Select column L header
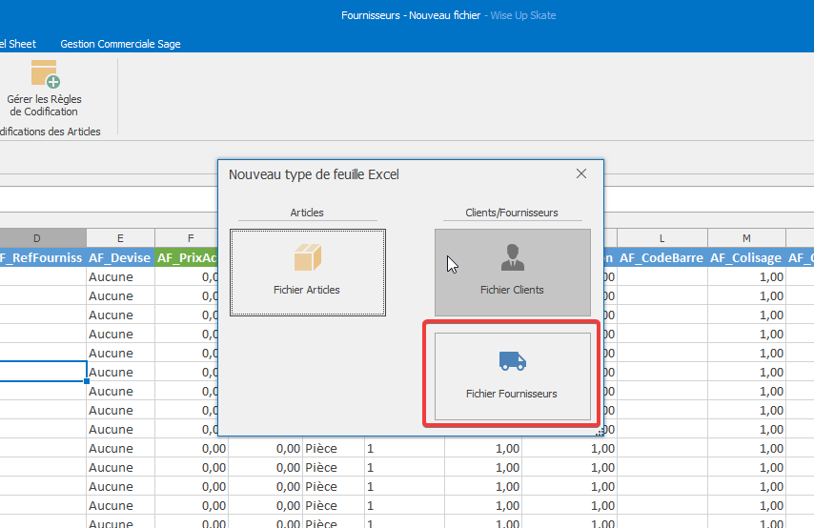The width and height of the screenshot is (814, 528). [x=661, y=238]
